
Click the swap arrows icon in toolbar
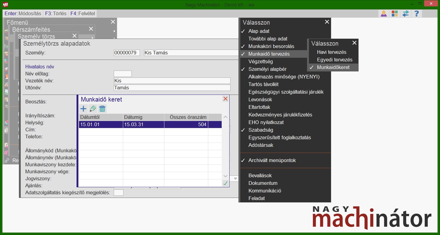[x=406, y=13]
